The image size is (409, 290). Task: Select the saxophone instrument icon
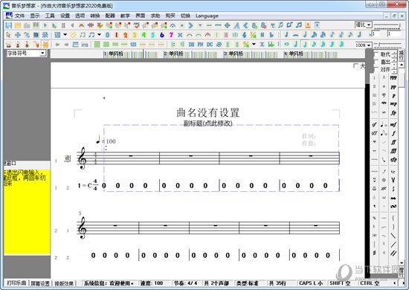(36, 45)
